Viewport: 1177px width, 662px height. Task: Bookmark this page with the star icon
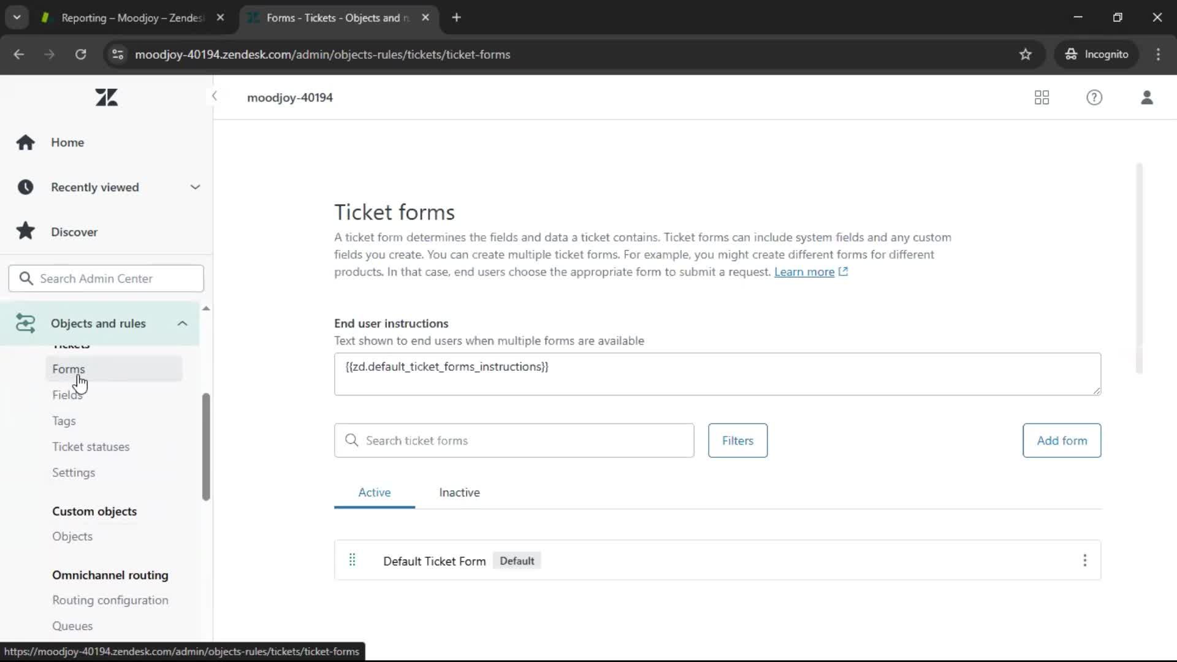(1026, 55)
